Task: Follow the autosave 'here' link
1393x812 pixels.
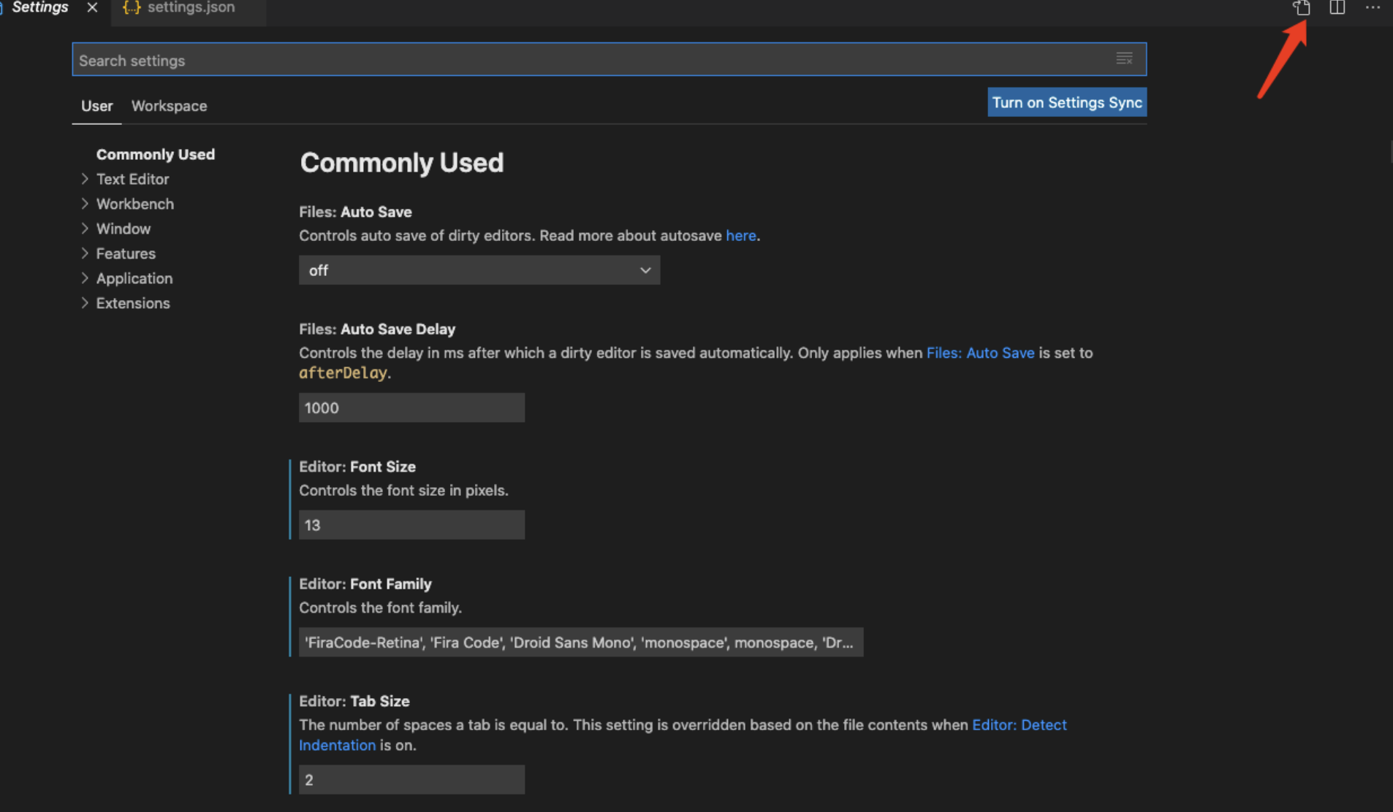Action: (x=740, y=235)
